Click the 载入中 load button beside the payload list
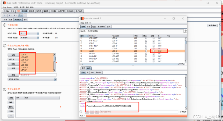Image resolution: width=223 pixels, height=121 pixels. 13,59
